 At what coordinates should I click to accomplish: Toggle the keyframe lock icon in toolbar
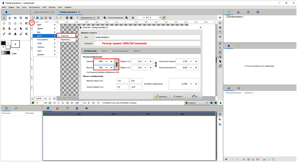pyautogui.click(x=164, y=18)
